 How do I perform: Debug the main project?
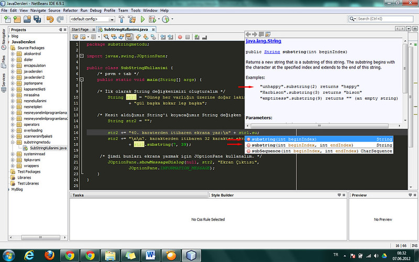click(152, 19)
